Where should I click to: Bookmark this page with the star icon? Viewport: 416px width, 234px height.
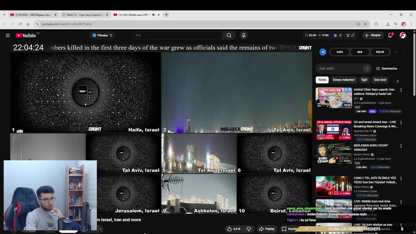pos(365,24)
